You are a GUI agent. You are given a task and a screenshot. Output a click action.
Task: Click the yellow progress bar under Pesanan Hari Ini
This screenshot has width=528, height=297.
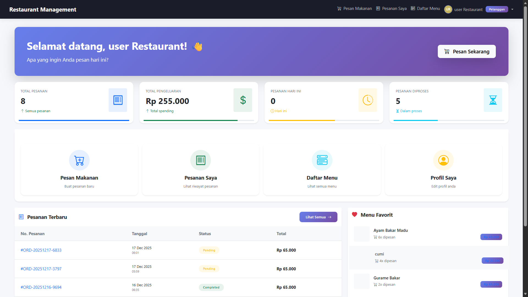(x=301, y=120)
